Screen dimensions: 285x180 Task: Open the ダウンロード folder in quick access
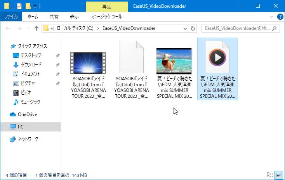[31, 64]
